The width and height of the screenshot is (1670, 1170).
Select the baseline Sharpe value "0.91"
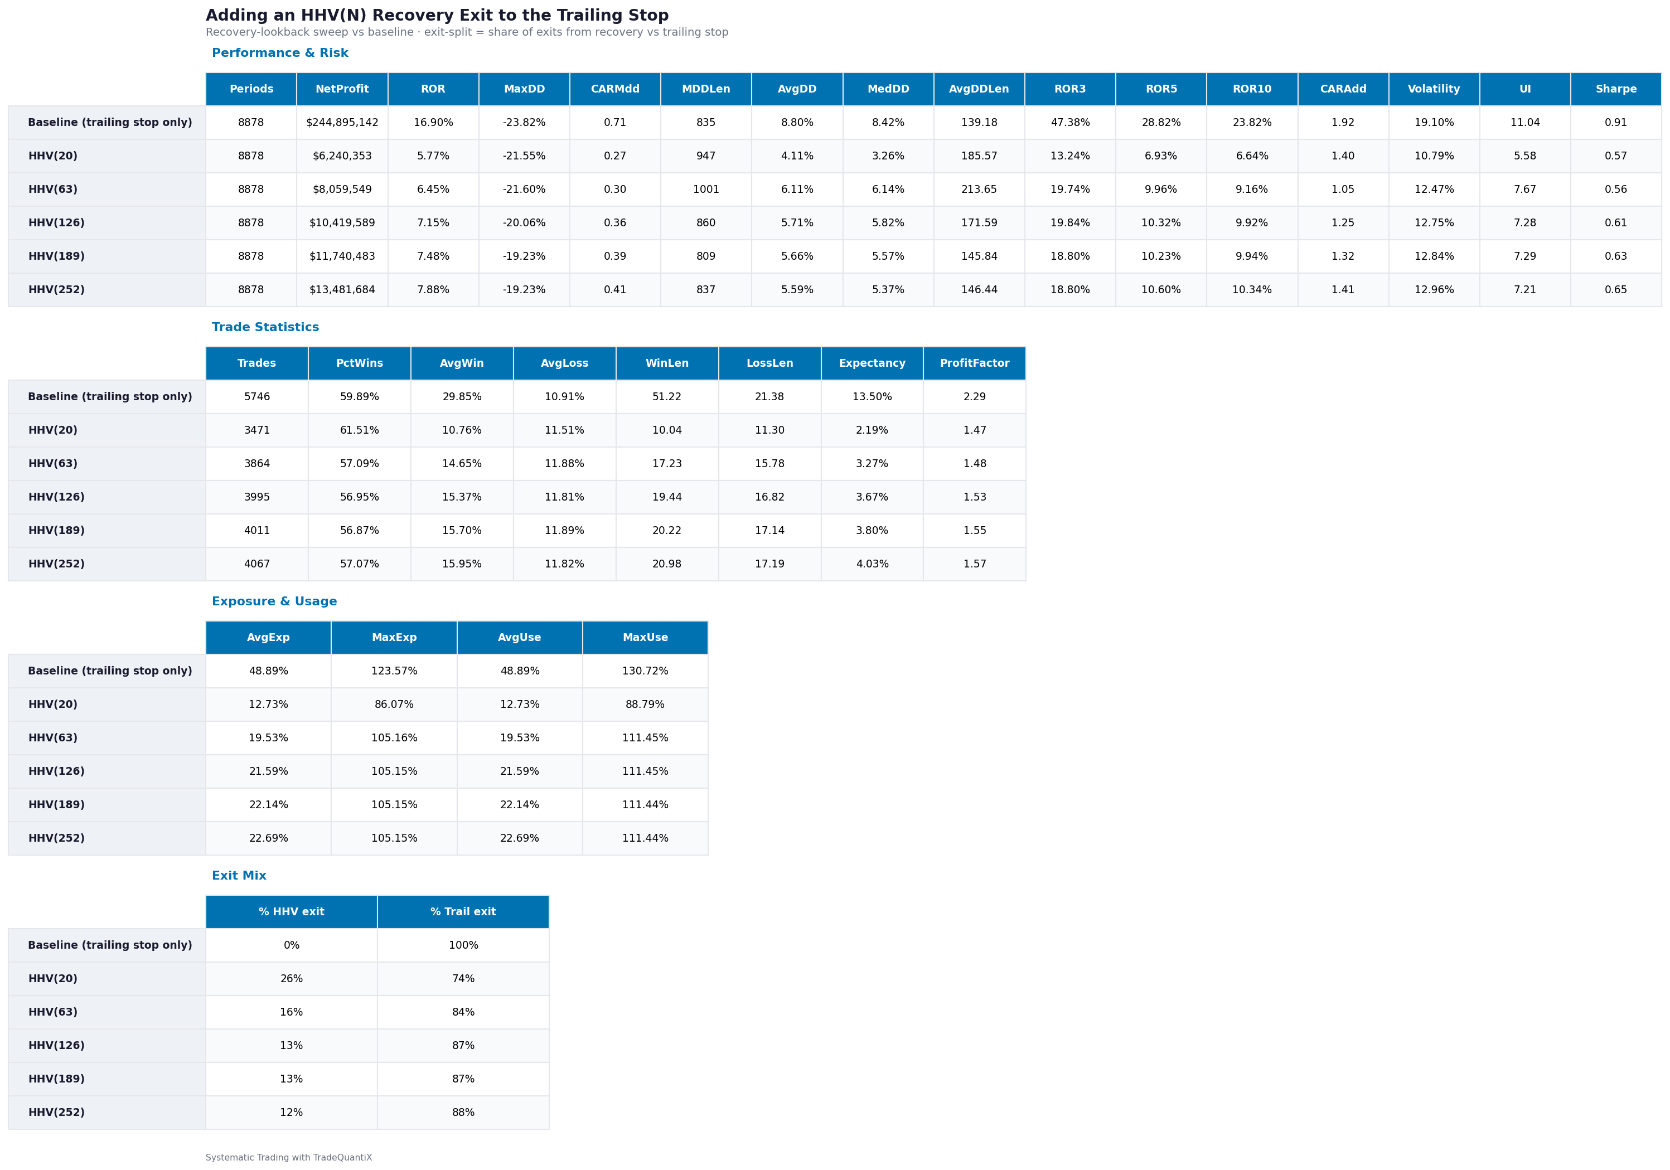(1616, 123)
